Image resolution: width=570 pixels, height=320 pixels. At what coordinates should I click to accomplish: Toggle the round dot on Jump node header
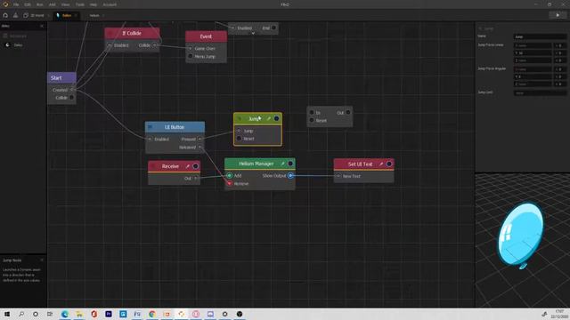click(277, 118)
